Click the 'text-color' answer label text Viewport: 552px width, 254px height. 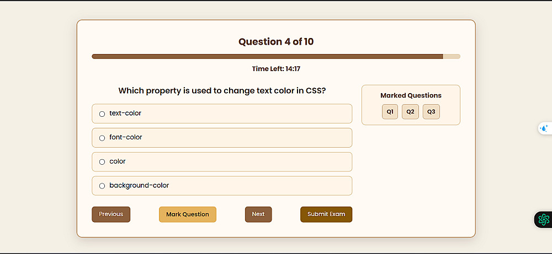[125, 114]
